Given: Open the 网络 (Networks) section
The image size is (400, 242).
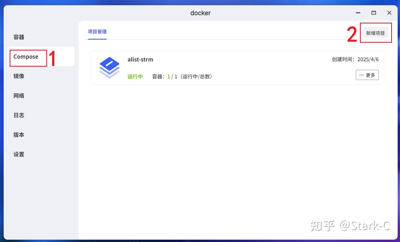Looking at the screenshot, I should [18, 96].
